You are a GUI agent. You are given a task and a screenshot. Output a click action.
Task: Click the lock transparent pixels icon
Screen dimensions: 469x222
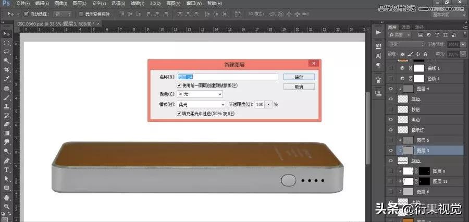click(x=403, y=54)
